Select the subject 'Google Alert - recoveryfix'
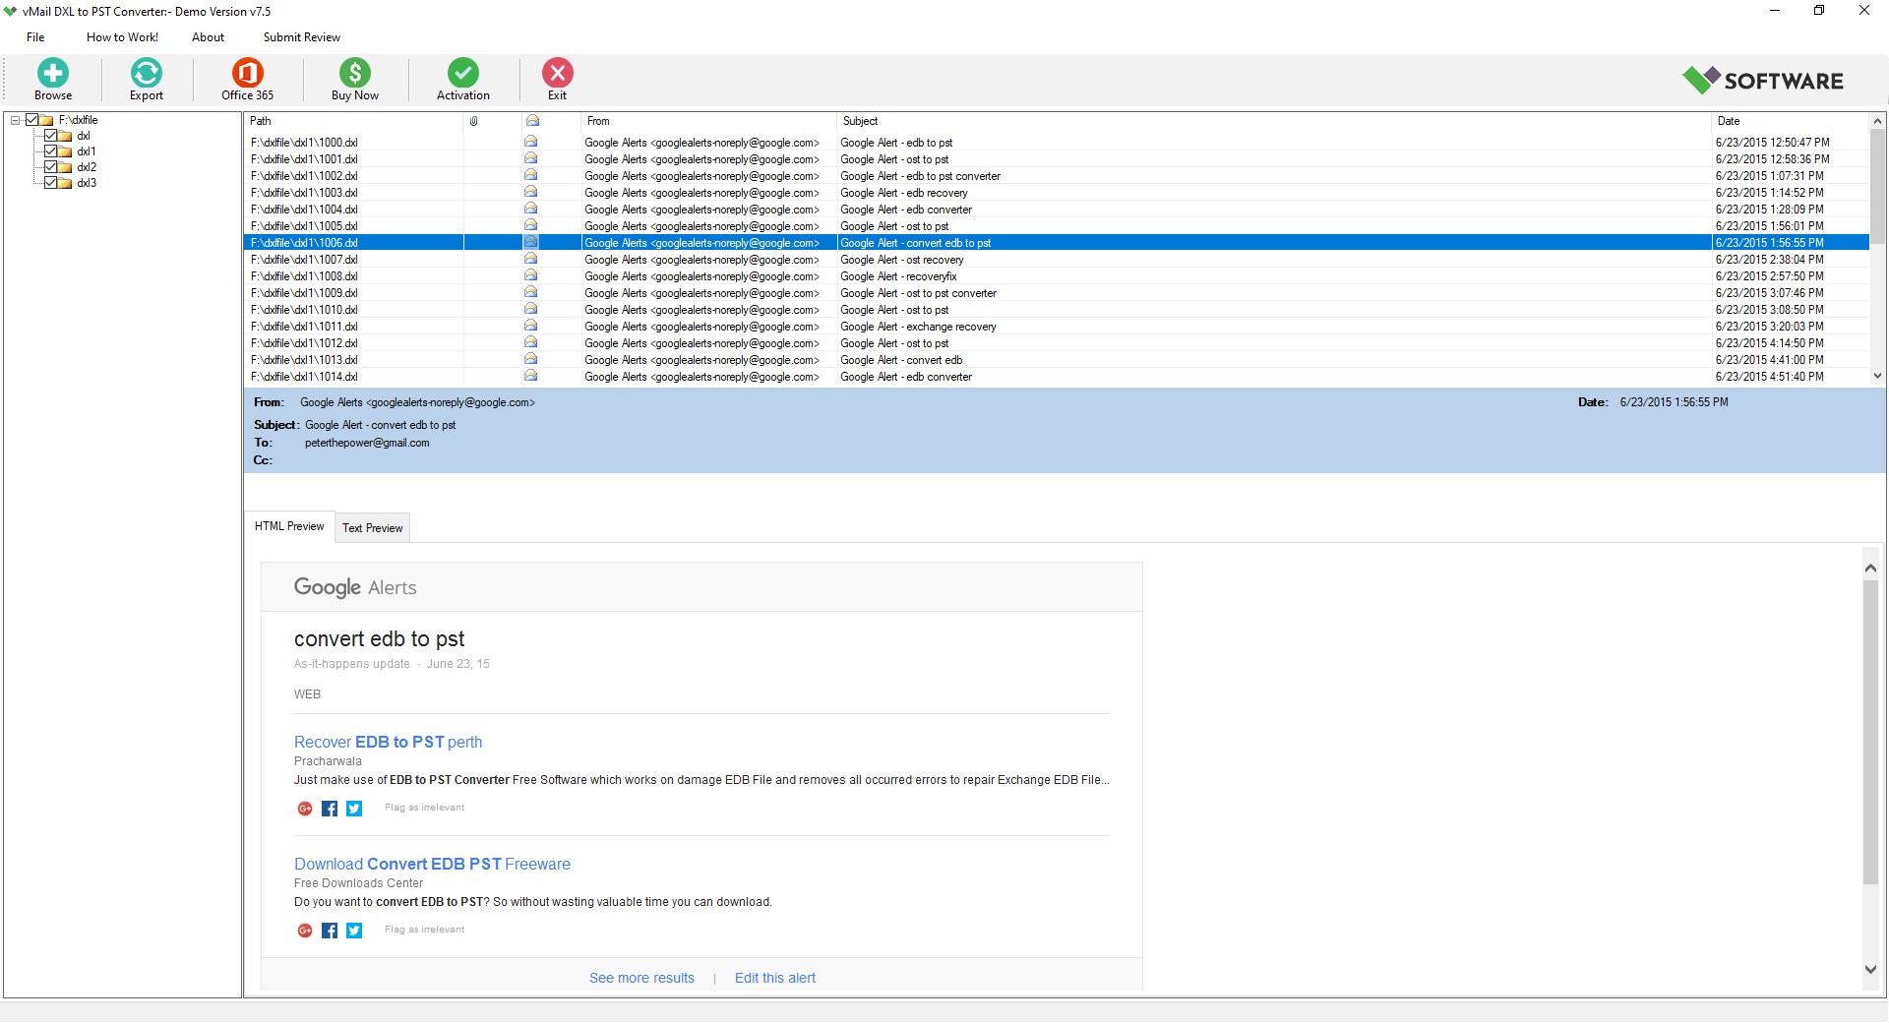This screenshot has width=1889, height=1023. tap(898, 276)
